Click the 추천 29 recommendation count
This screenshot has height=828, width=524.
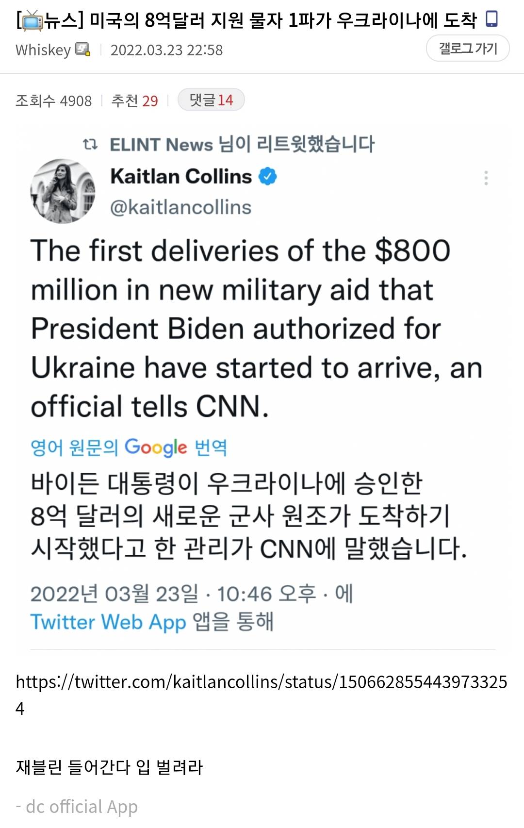click(x=134, y=100)
